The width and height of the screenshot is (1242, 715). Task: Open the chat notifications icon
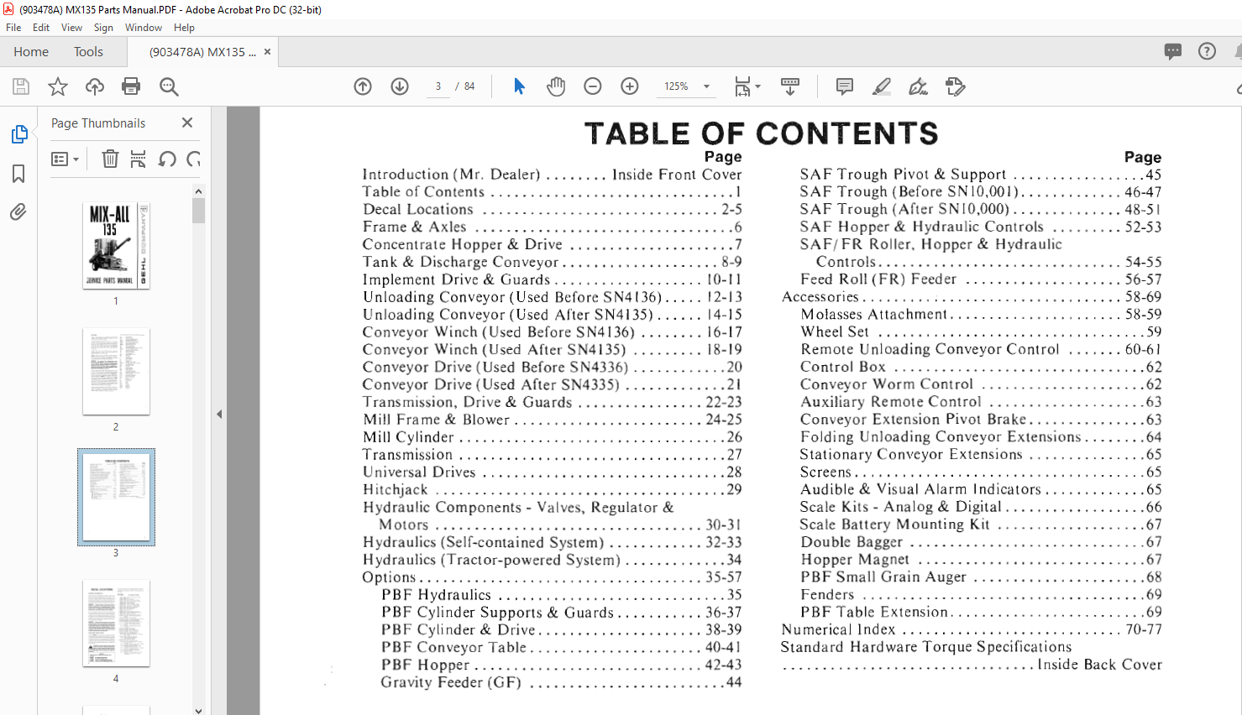[x=1173, y=51]
